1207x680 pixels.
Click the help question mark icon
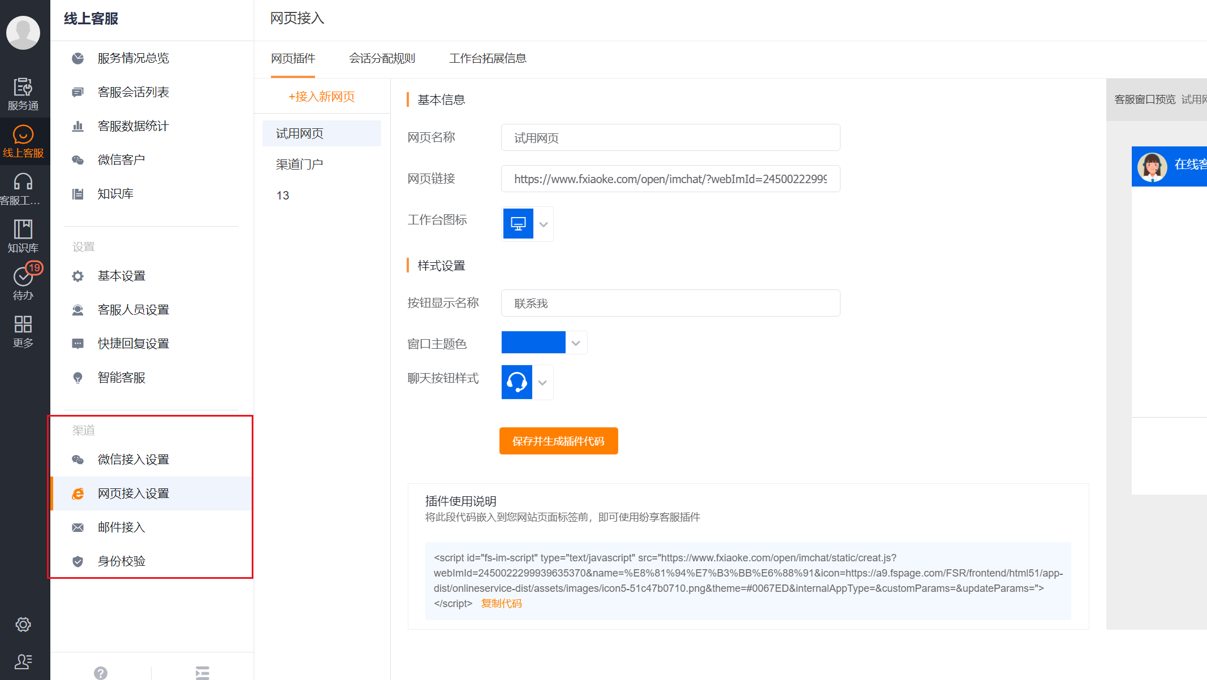pyautogui.click(x=101, y=673)
